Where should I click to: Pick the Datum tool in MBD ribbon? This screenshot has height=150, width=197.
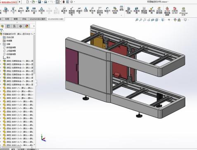click(x=28, y=9)
